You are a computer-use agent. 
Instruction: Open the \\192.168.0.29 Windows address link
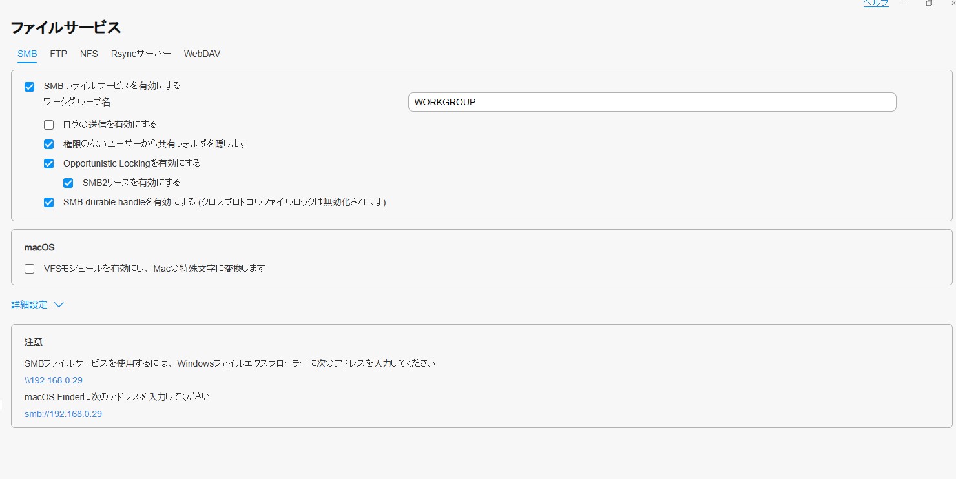pos(54,380)
